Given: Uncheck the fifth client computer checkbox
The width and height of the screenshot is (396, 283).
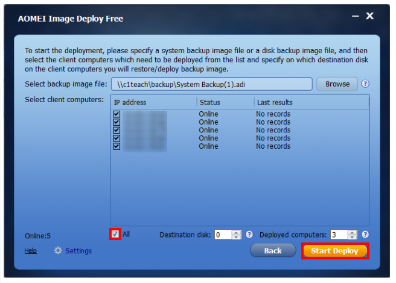Looking at the screenshot, I should (117, 146).
